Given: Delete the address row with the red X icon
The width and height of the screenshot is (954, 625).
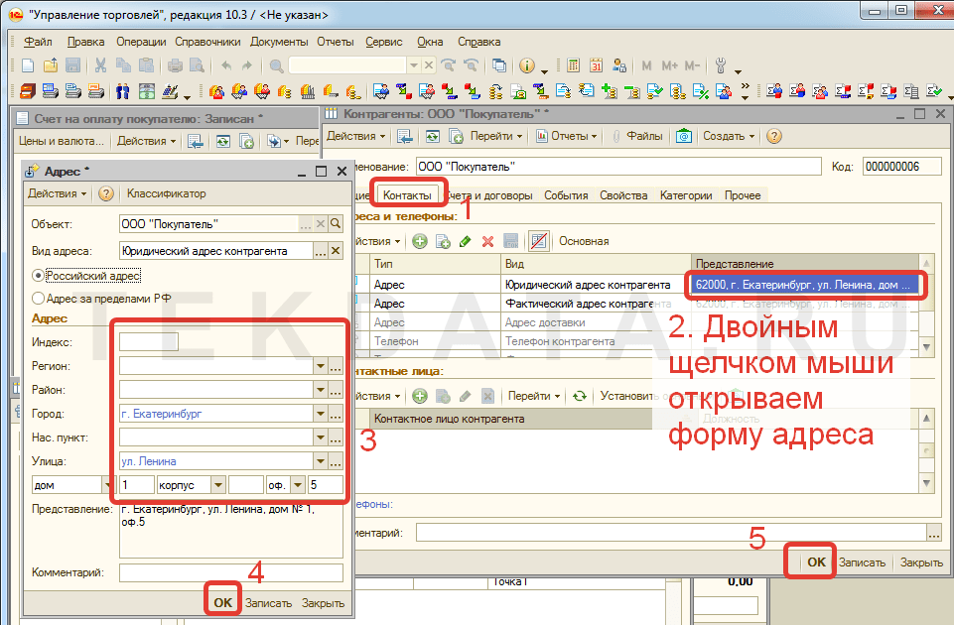Looking at the screenshot, I should (x=488, y=241).
